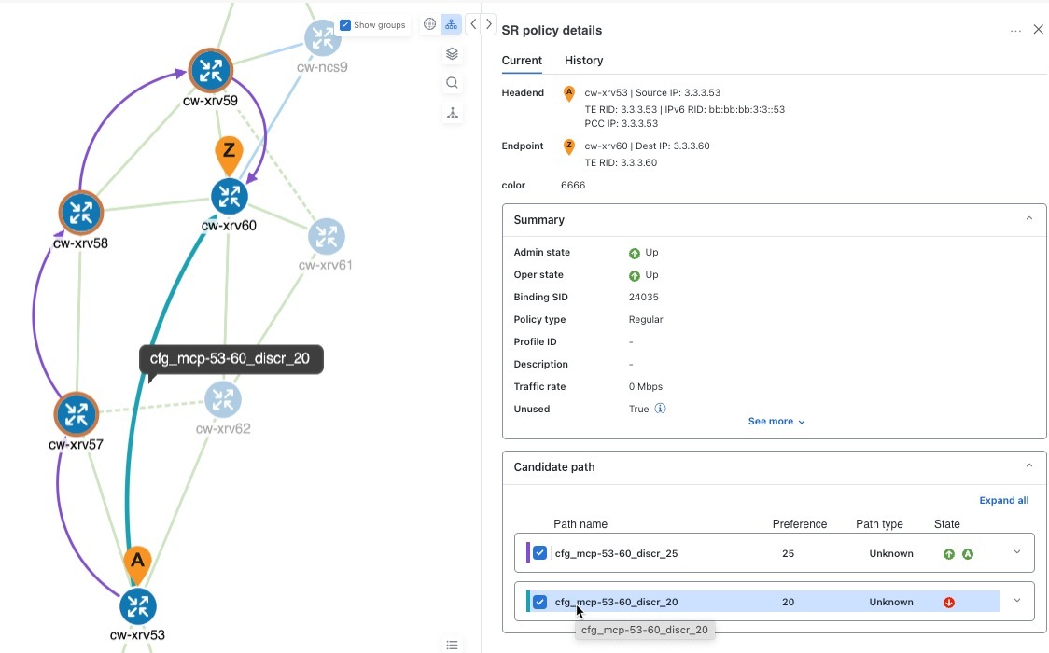The height and width of the screenshot is (653, 1049).
Task: Open the ellipsis menu in SR policy details
Action: click(x=1015, y=30)
